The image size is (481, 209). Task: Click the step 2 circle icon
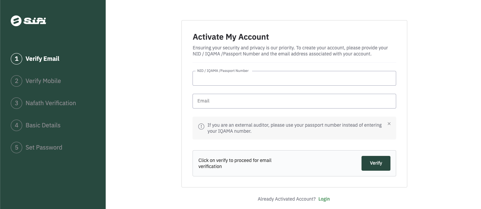(16, 81)
